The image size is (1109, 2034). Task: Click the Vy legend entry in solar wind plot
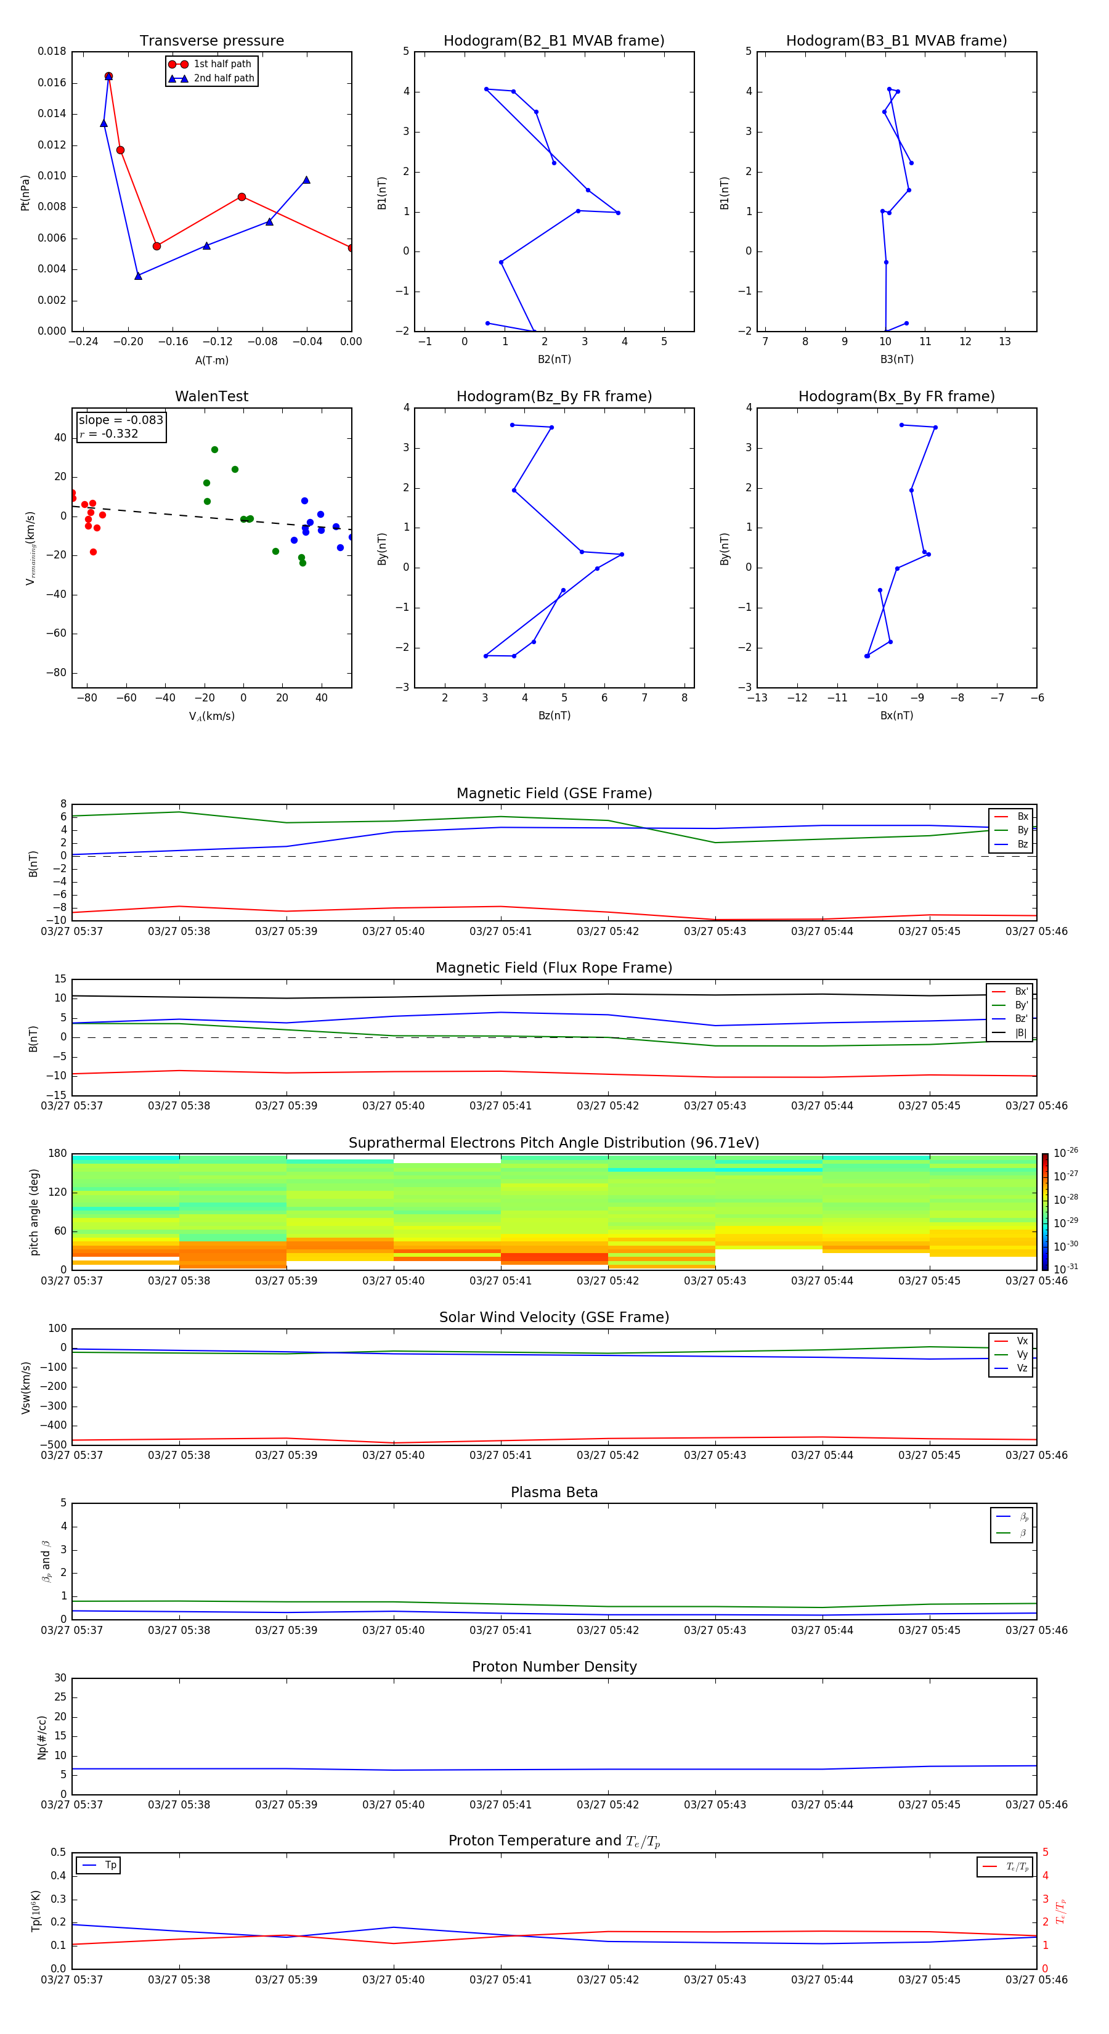[x=1011, y=1354]
